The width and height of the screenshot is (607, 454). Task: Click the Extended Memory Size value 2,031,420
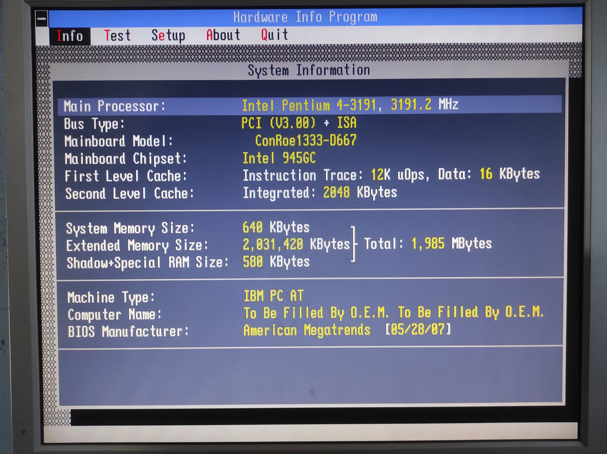tap(273, 244)
